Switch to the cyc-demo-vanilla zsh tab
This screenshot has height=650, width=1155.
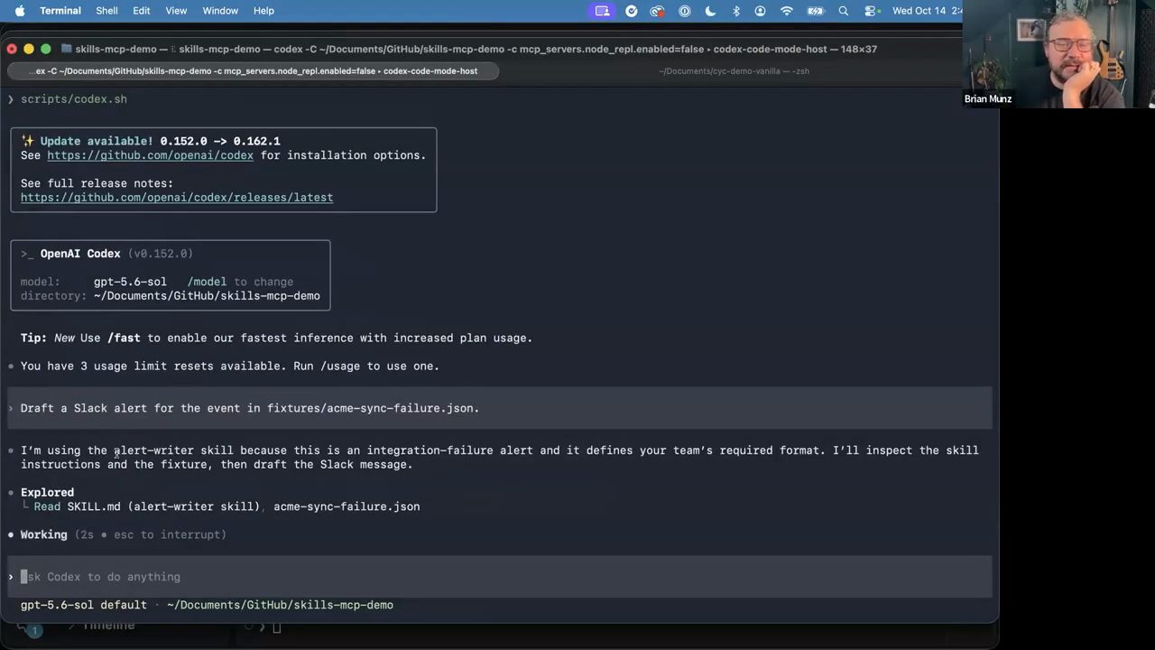(734, 70)
